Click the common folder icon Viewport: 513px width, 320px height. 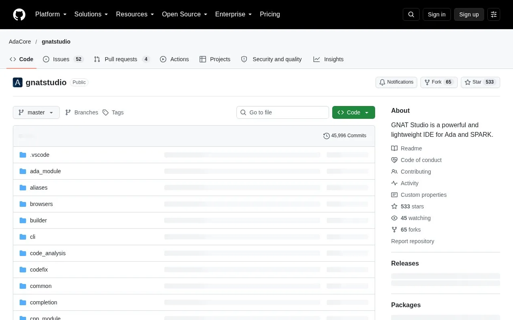[x=23, y=286]
